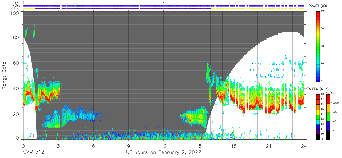Click noise scale value '1000'

334,112
